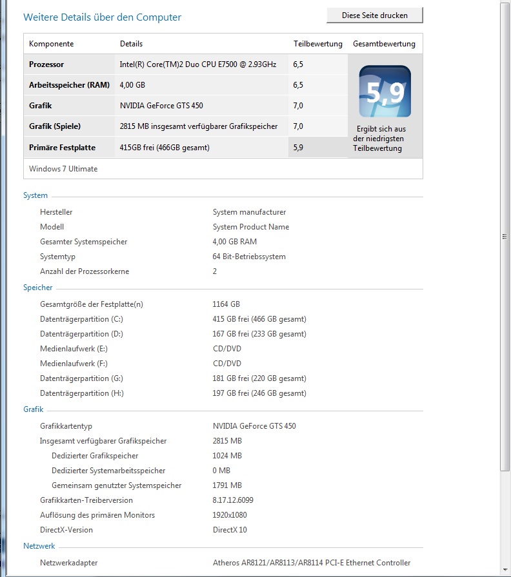Click the 'Grafik' section heading
This screenshot has height=577, width=511.
pyautogui.click(x=33, y=409)
